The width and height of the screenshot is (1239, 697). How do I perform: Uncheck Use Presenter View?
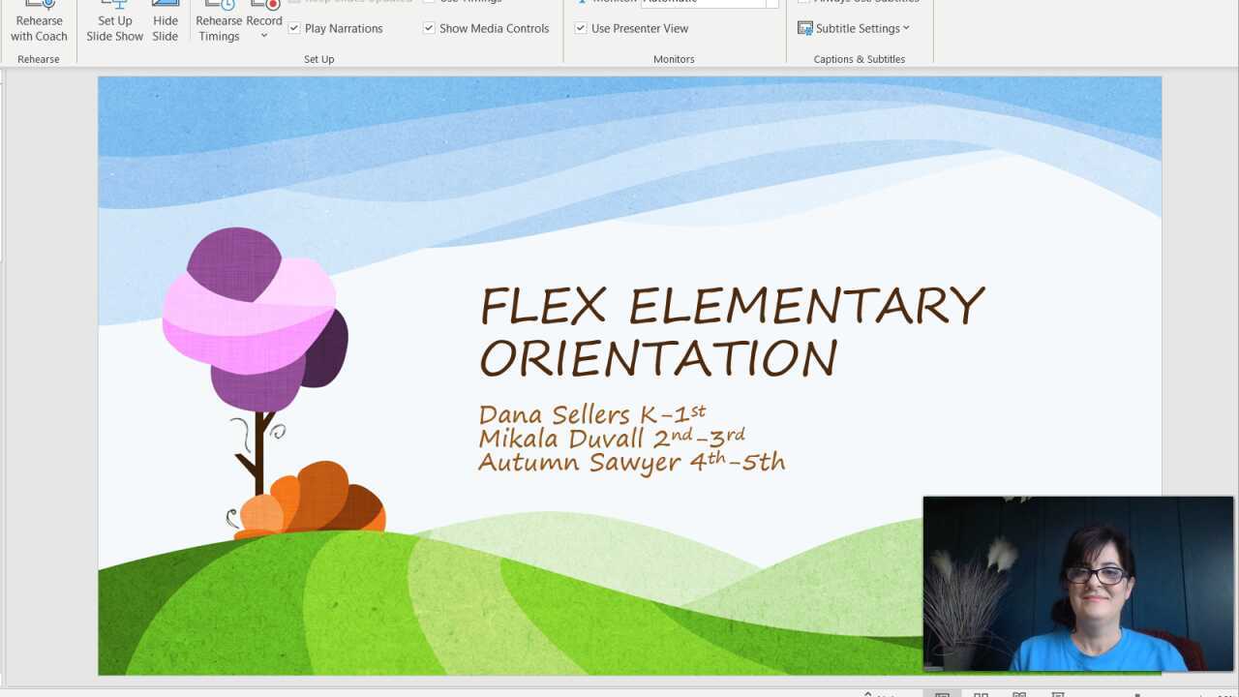pos(581,28)
